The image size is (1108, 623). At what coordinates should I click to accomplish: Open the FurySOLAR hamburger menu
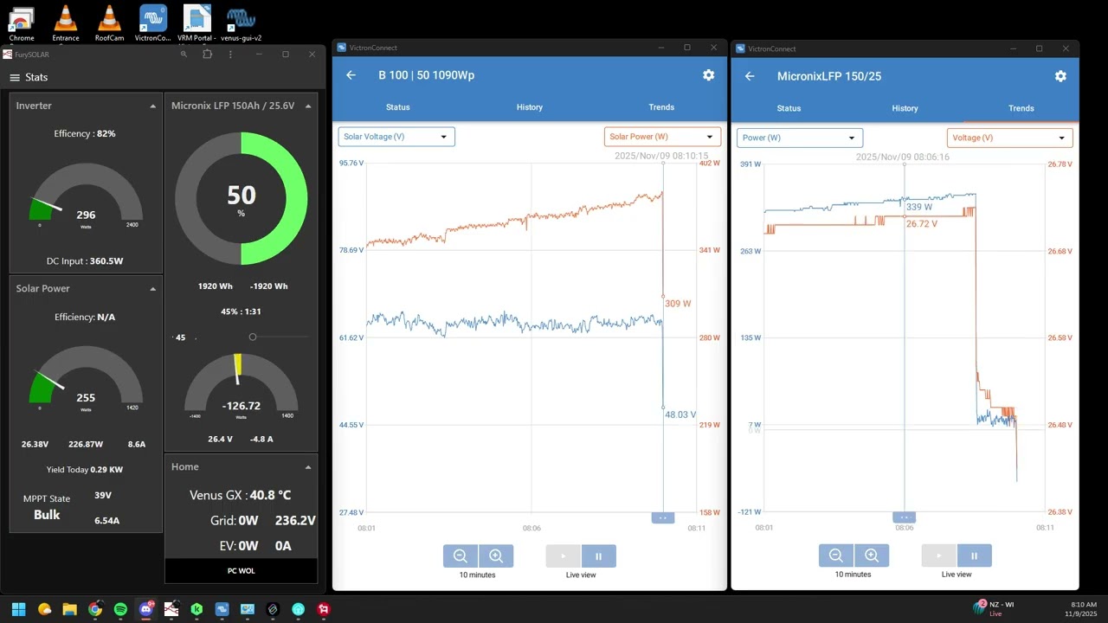point(15,77)
